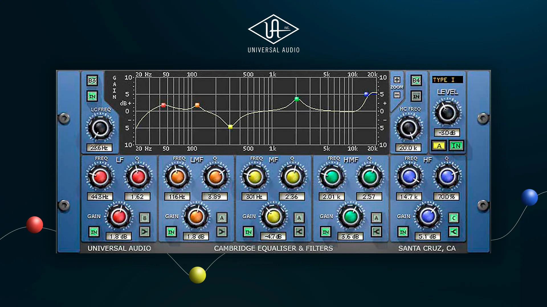
Task: Click the B3 low-cut filter type button
Action: pos(92,80)
